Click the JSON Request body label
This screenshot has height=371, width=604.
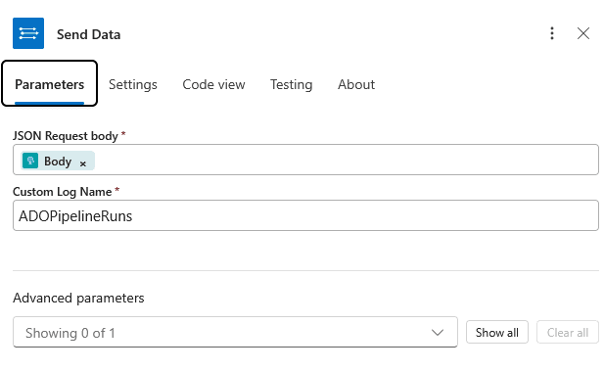(x=66, y=136)
